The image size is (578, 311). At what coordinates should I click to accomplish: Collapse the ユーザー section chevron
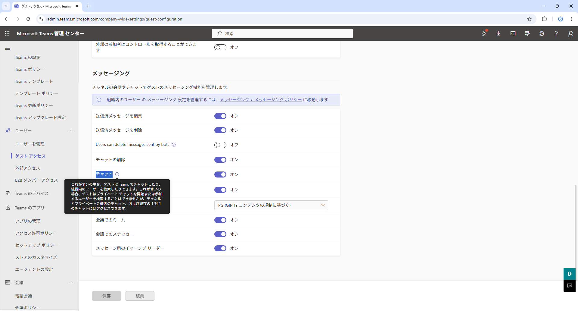tap(71, 130)
